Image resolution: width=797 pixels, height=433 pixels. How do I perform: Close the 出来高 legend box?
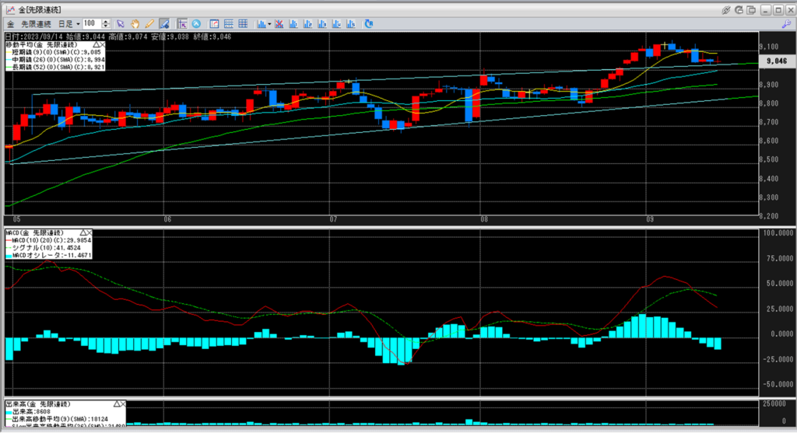(x=123, y=404)
